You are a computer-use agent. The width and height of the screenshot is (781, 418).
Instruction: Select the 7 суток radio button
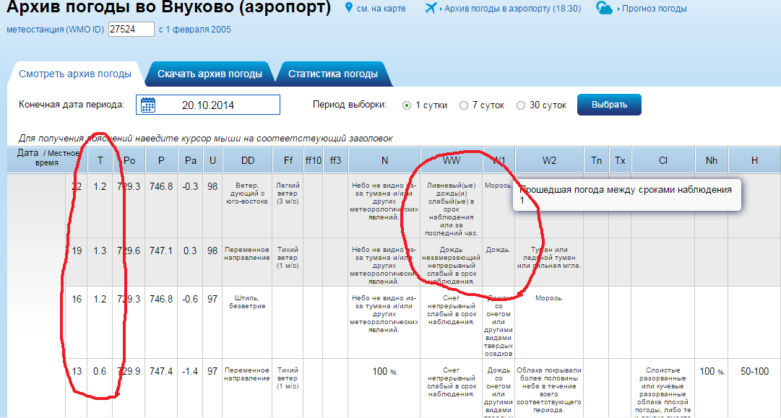(x=464, y=105)
